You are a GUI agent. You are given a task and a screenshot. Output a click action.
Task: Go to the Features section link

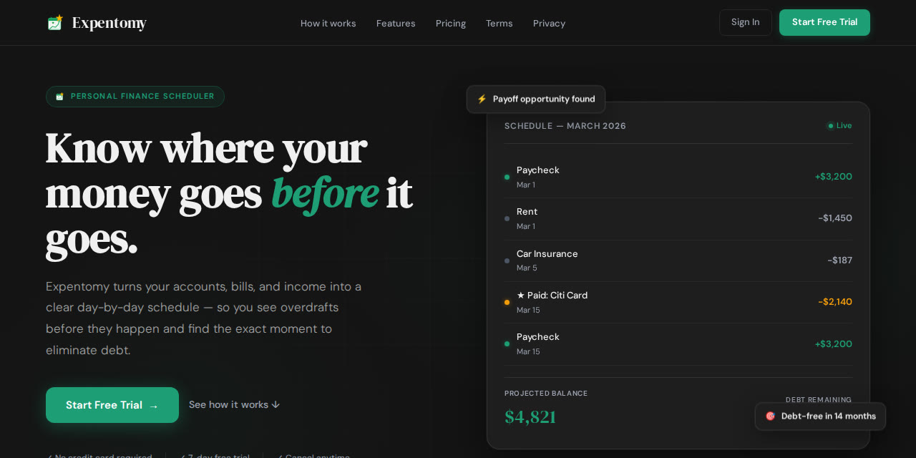396,23
